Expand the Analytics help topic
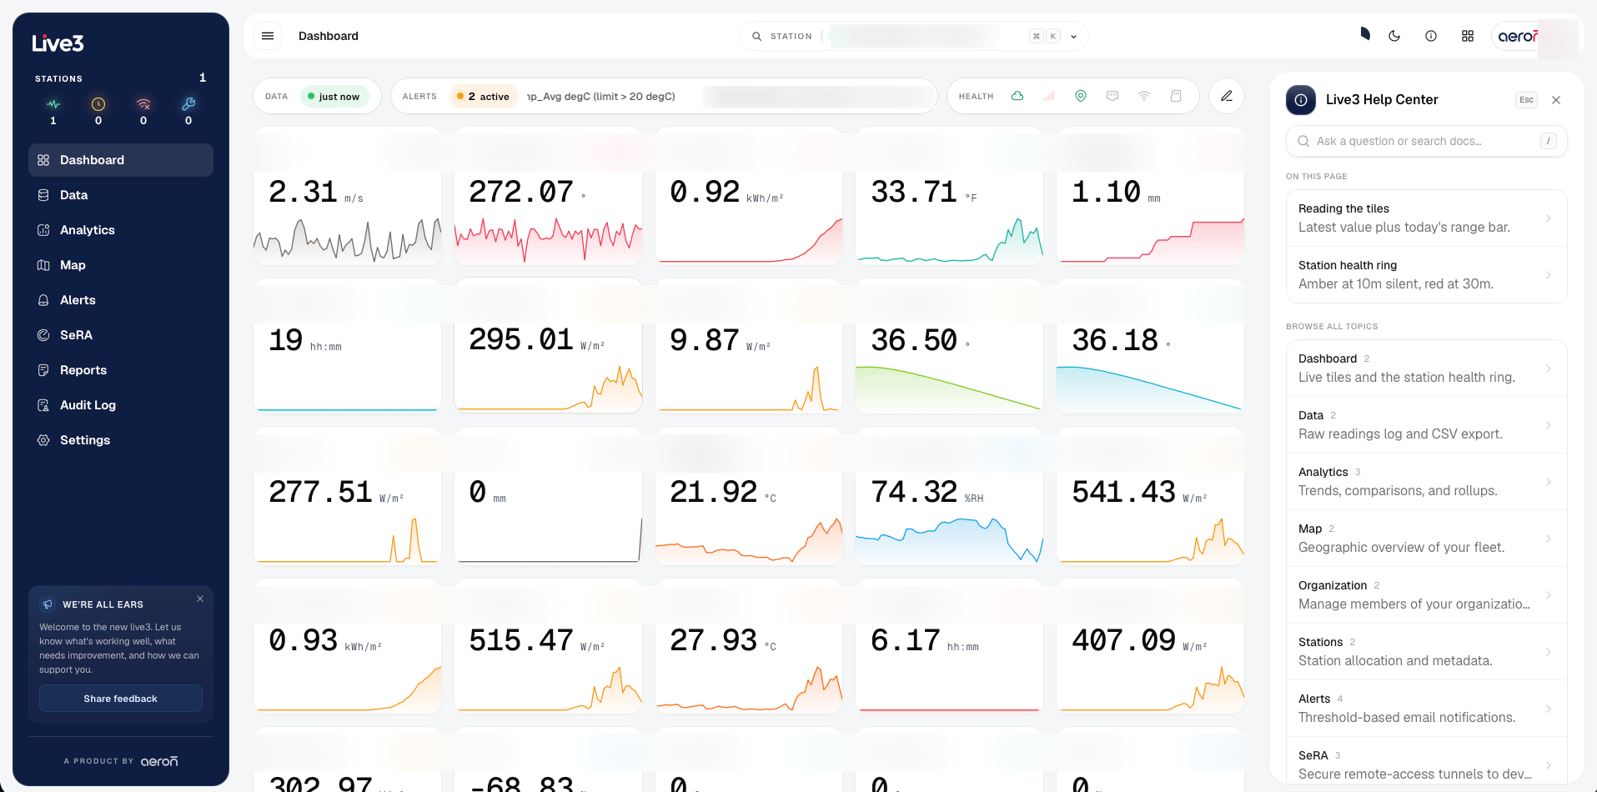 coord(1426,481)
